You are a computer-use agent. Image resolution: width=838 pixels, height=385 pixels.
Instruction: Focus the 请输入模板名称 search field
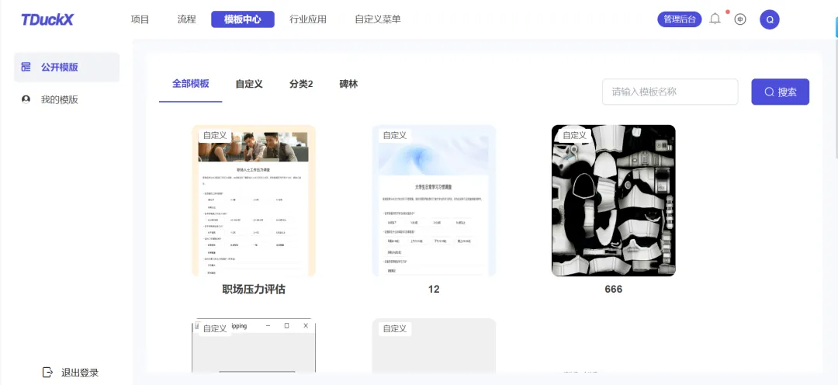coord(670,92)
